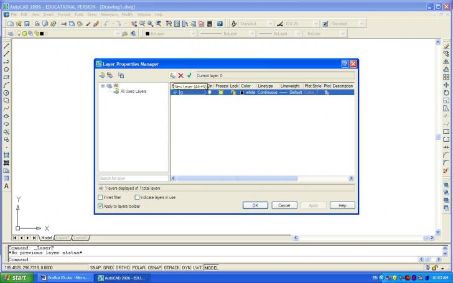The height and width of the screenshot is (283, 453).
Task: Open the ISO-25 dimension style dropdown
Action: pyautogui.click(x=315, y=24)
